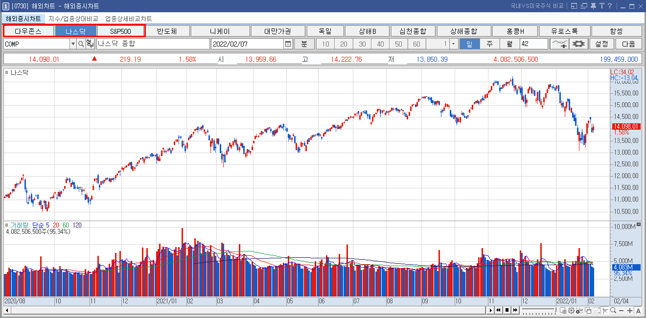The image size is (646, 318).
Task: Open the 국내VS미국주식 비교 link
Action: 537,6
